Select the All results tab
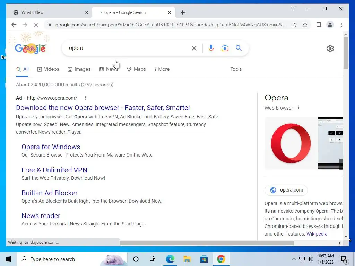Image resolution: width=355 pixels, height=266 pixels. [22, 69]
